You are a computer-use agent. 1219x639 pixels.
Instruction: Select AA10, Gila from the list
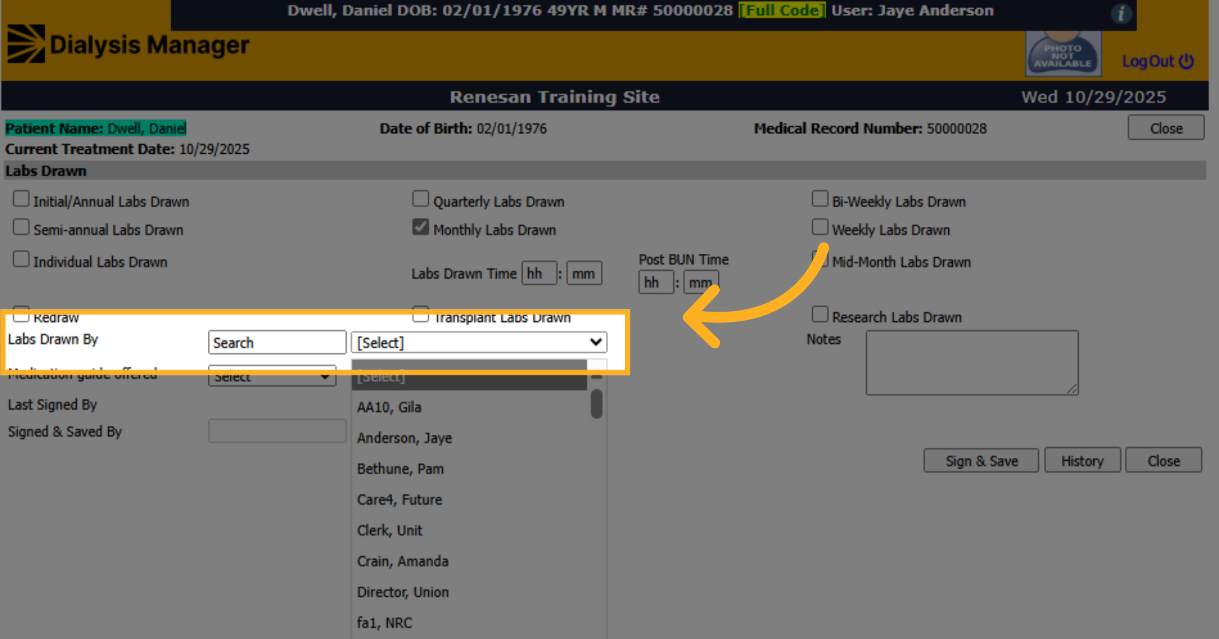point(469,407)
